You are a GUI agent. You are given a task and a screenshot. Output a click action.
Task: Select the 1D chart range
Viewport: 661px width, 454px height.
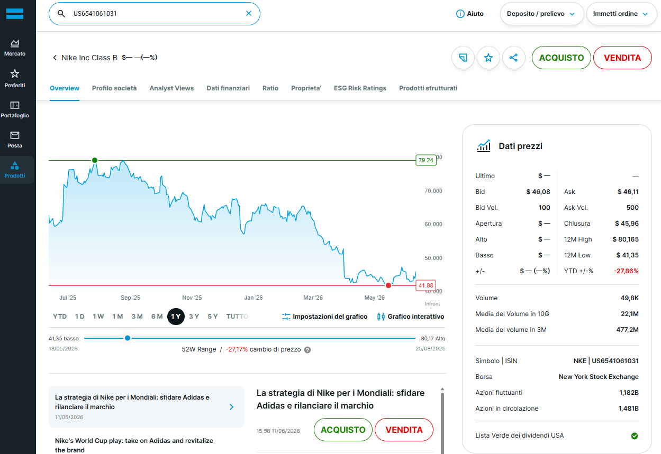click(79, 317)
